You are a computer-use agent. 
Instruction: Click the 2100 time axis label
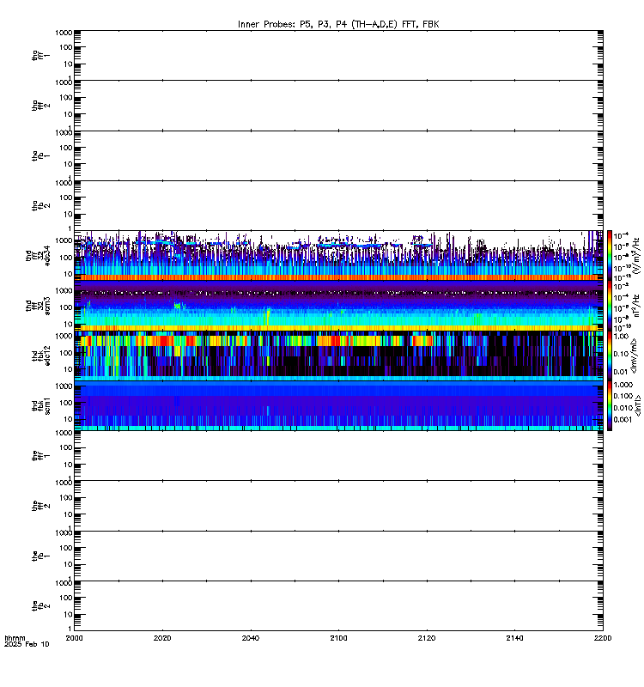(x=338, y=638)
